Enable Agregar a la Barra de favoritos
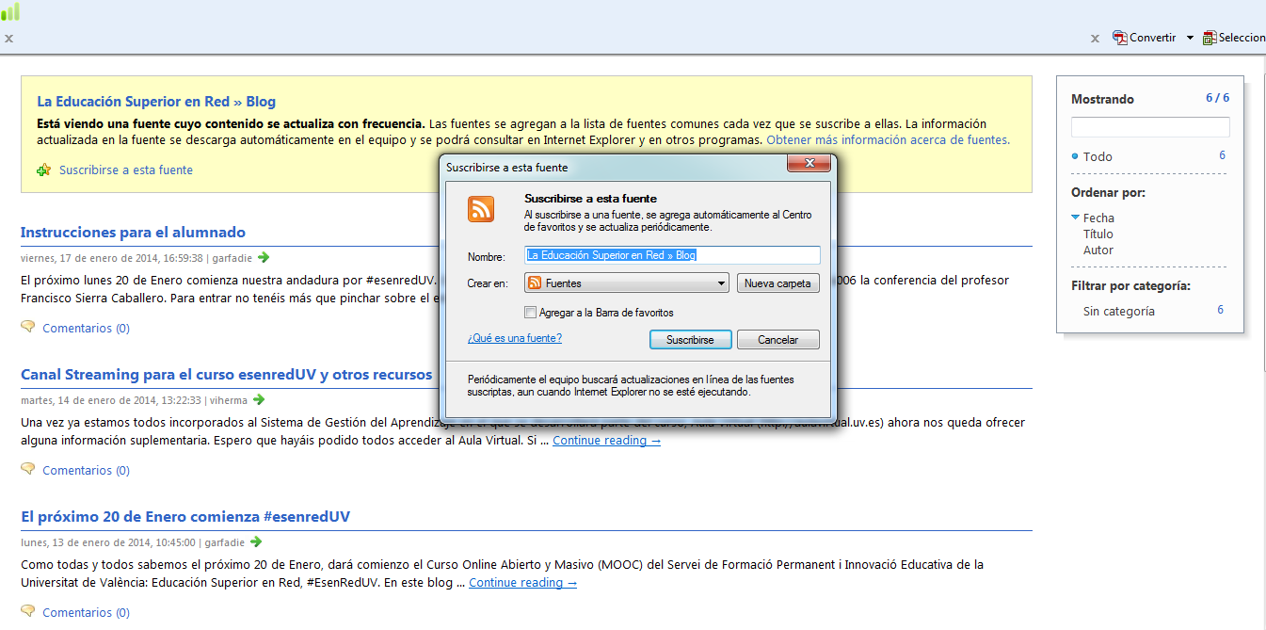1266x630 pixels. [x=532, y=312]
